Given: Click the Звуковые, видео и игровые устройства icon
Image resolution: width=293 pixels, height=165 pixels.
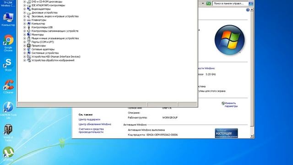Looking at the screenshot, I should 29,16.
